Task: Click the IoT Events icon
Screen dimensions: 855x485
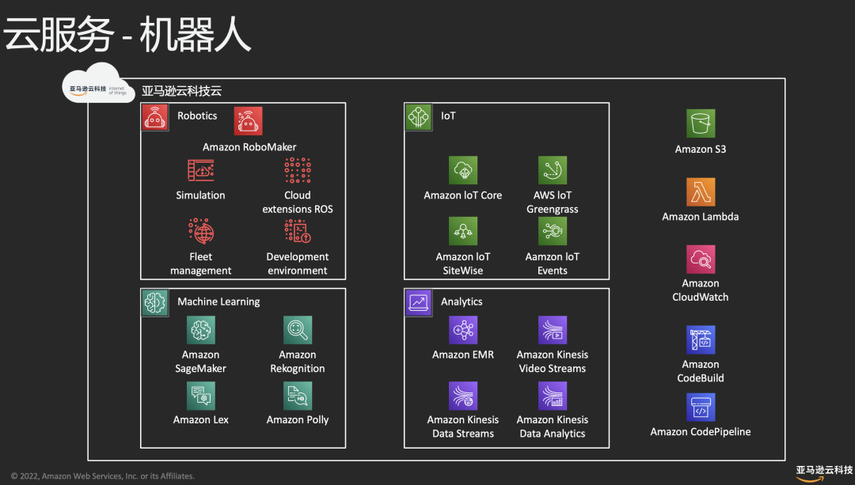Action: click(553, 231)
